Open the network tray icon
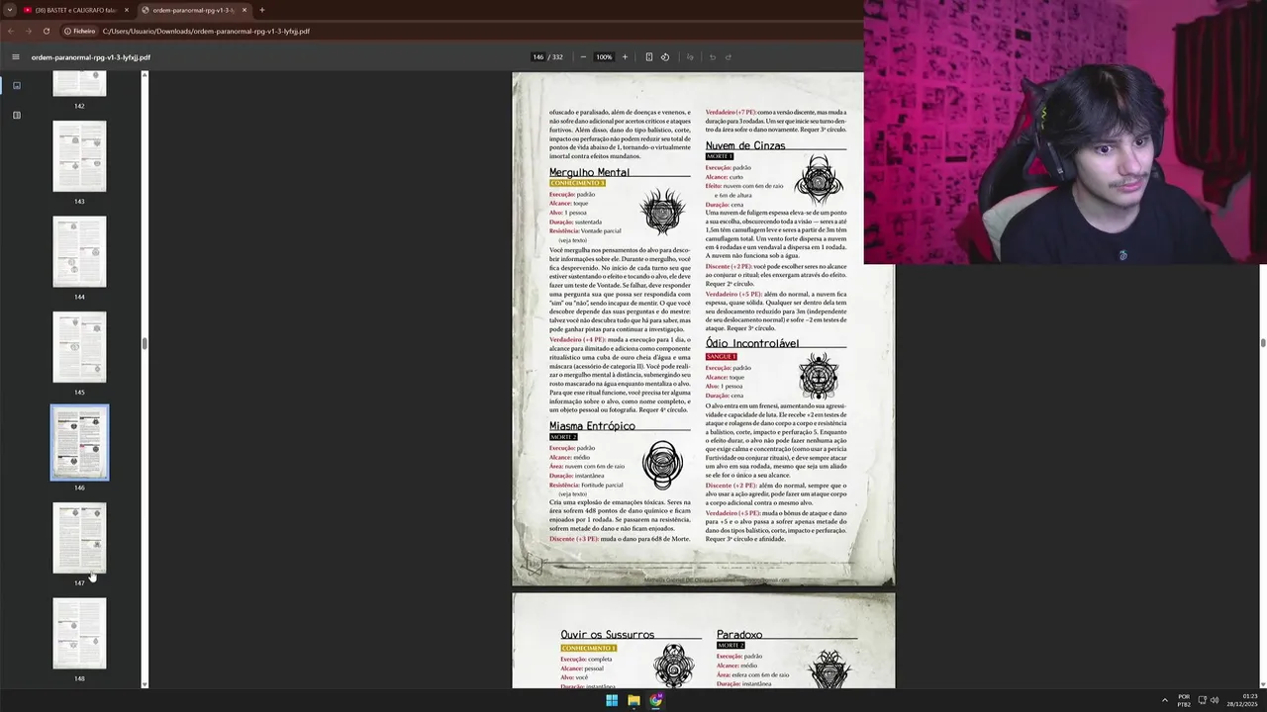 coord(1202,700)
